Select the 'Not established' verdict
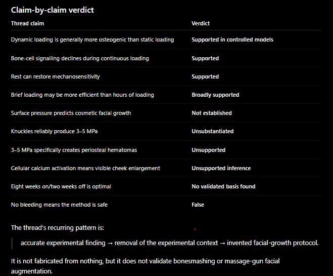The height and width of the screenshot is (276, 333). click(x=212, y=113)
